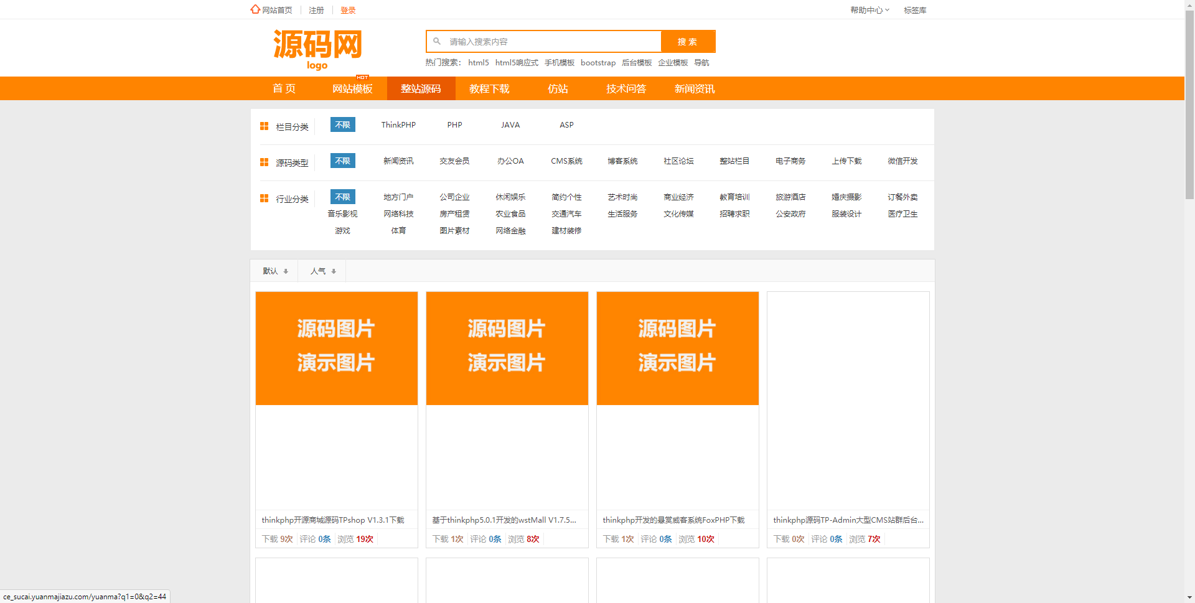The image size is (1195, 603).
Task: Select 不限 in 源码类型 row
Action: click(343, 161)
